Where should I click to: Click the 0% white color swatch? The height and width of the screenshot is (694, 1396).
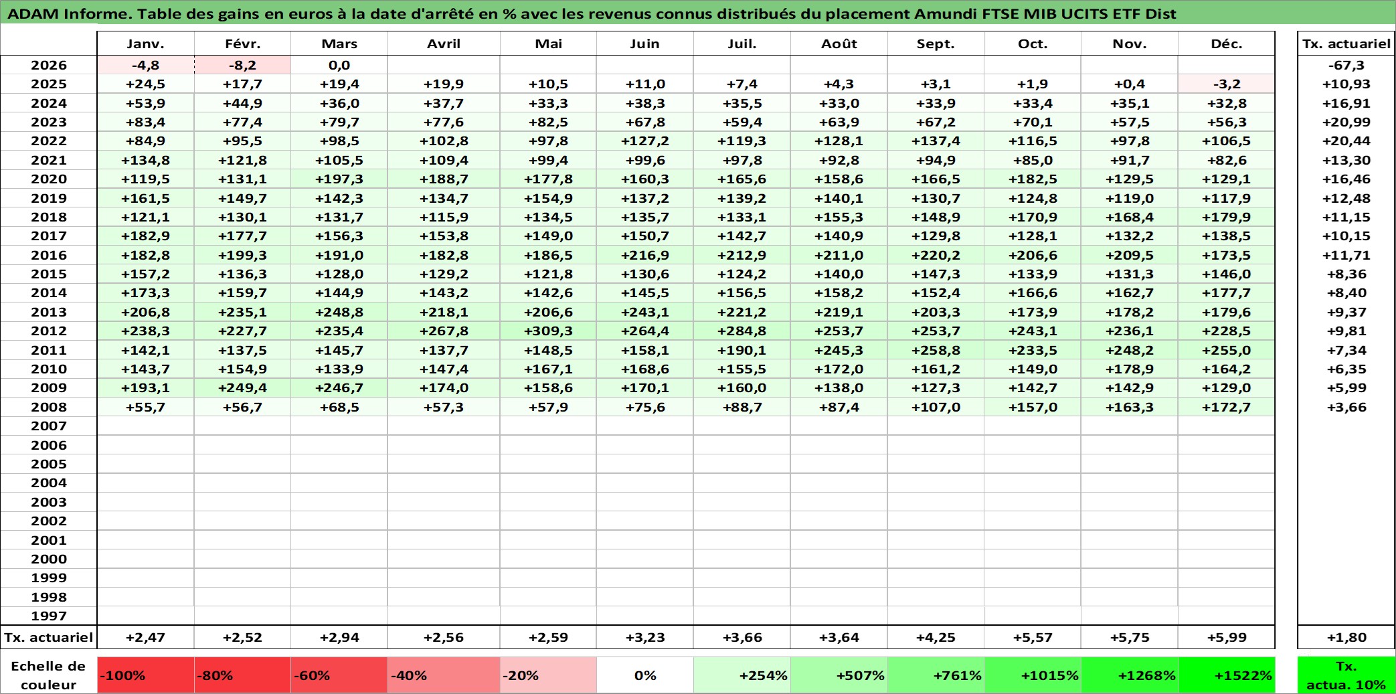tap(645, 675)
